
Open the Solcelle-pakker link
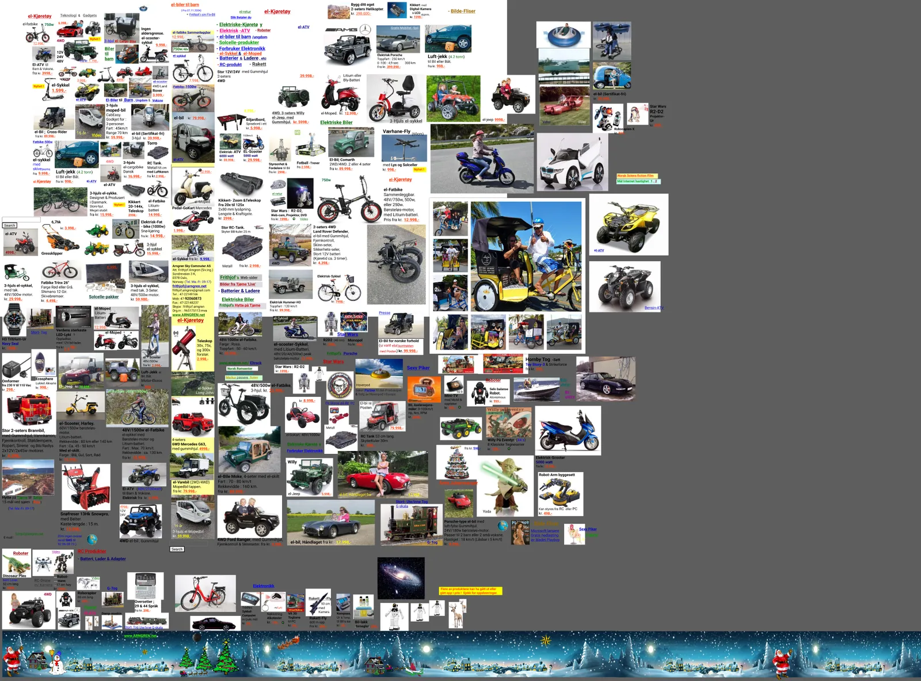(104, 297)
